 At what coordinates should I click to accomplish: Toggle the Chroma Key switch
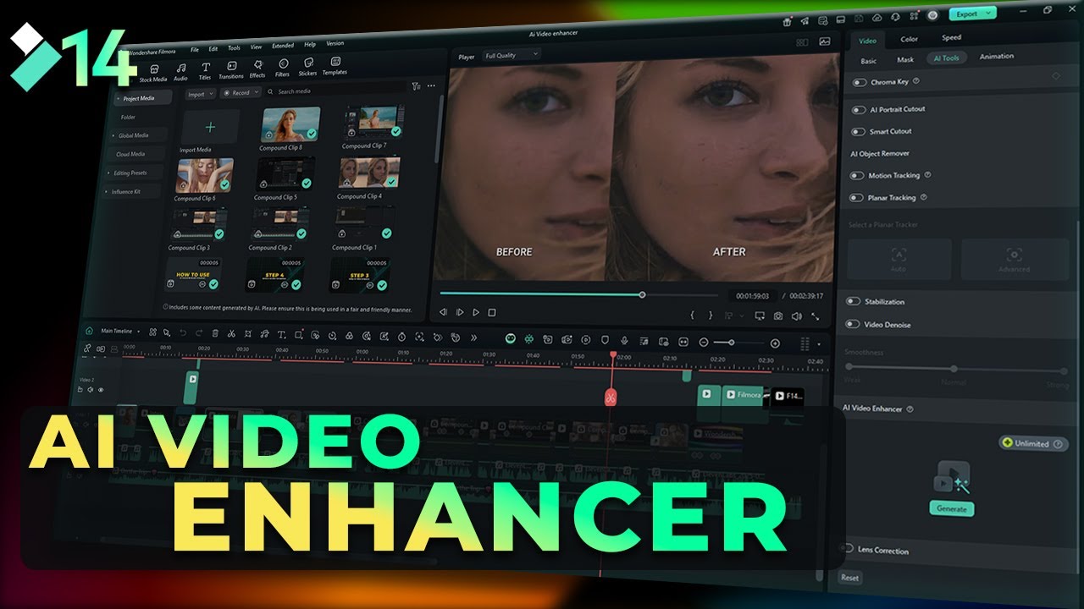(x=860, y=83)
